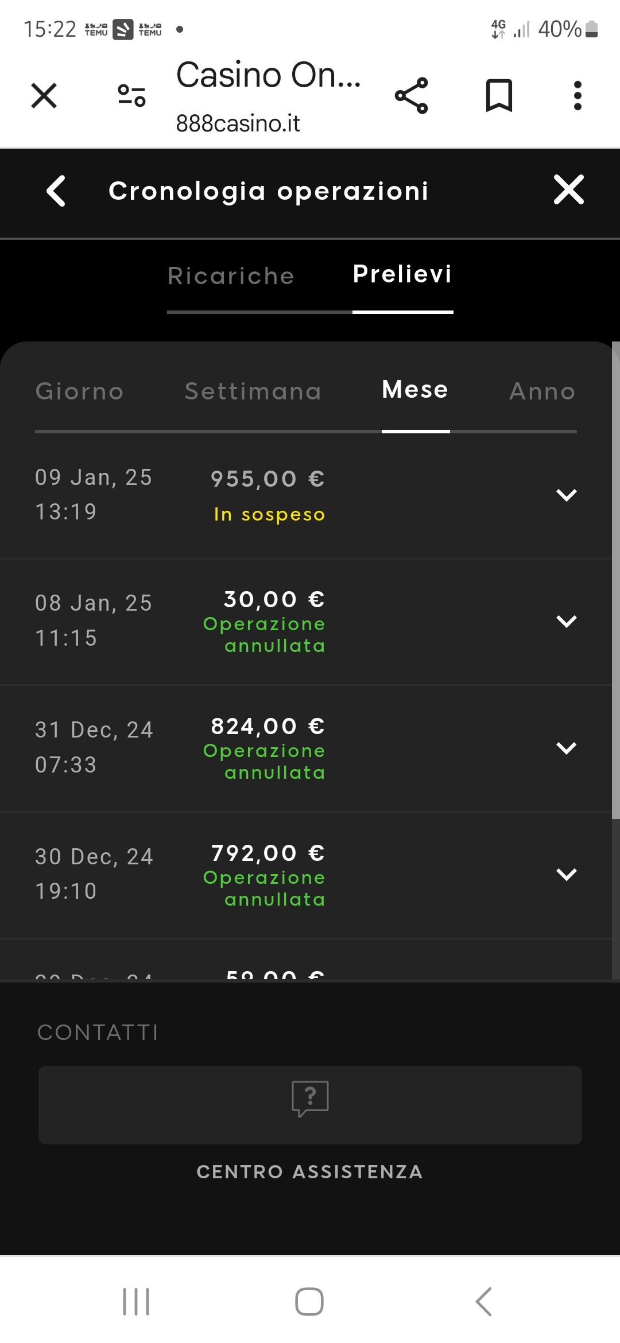Tap the help chat question icon

[x=310, y=1099]
